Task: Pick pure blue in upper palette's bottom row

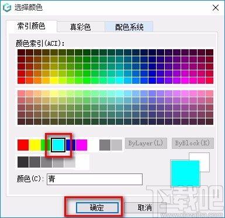Action: (x=152, y=80)
